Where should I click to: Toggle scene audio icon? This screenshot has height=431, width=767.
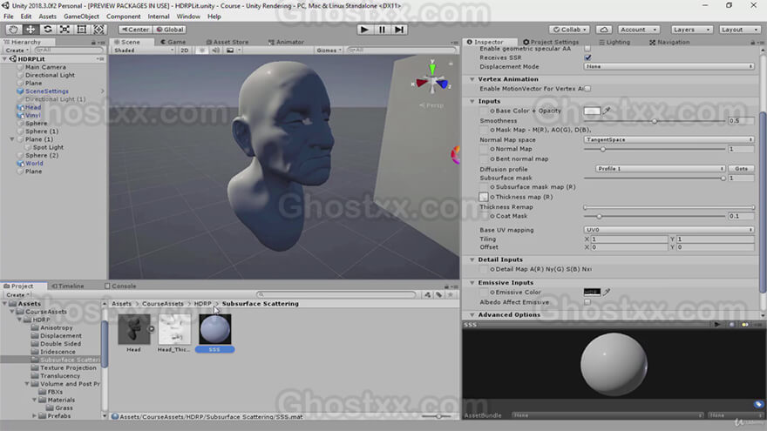(x=216, y=51)
